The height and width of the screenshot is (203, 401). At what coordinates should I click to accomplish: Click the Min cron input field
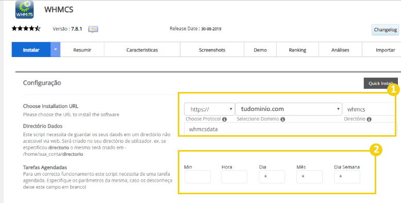(x=198, y=177)
